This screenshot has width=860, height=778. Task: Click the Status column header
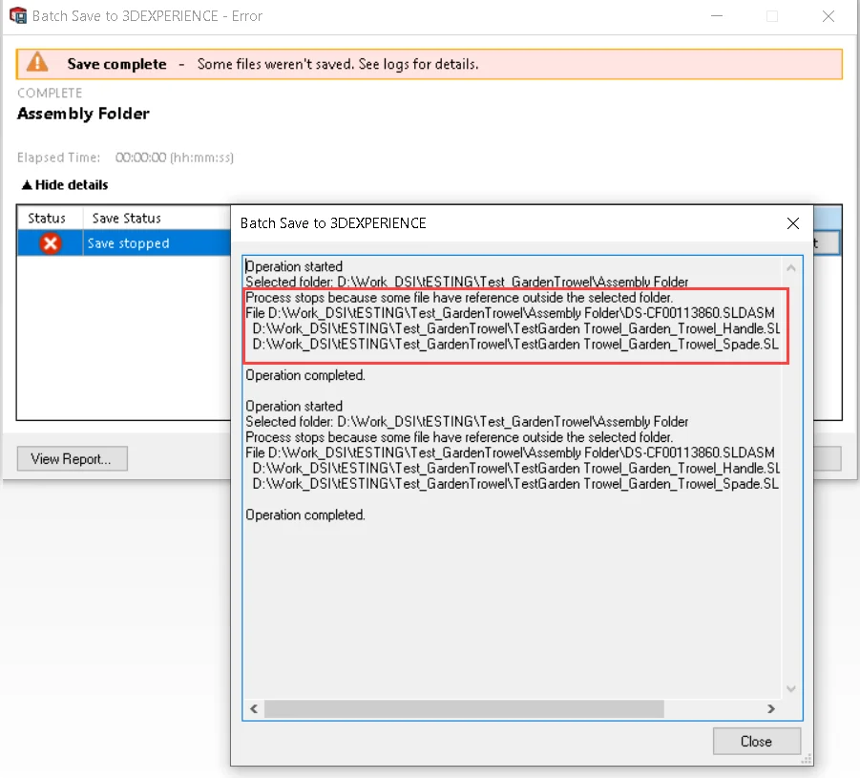[x=47, y=219]
